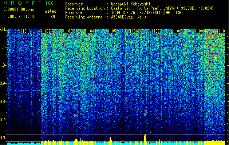The height and width of the screenshot is (145, 229).
Task: Click the meteor count value 80
Action: pos(53,17)
